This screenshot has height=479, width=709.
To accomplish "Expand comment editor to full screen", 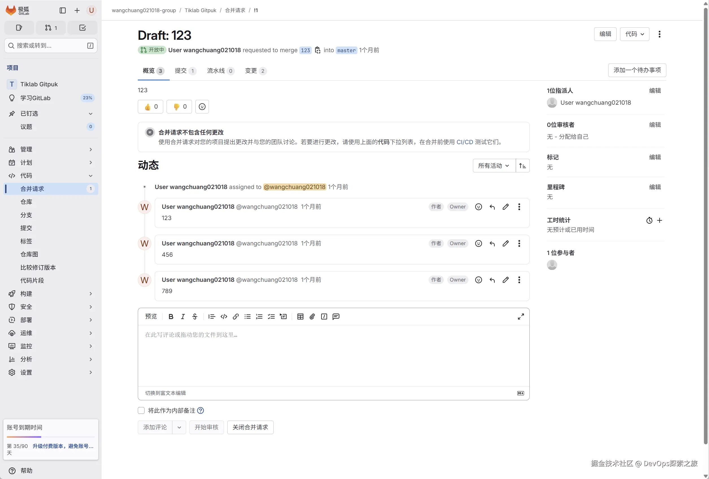I will coord(521,317).
